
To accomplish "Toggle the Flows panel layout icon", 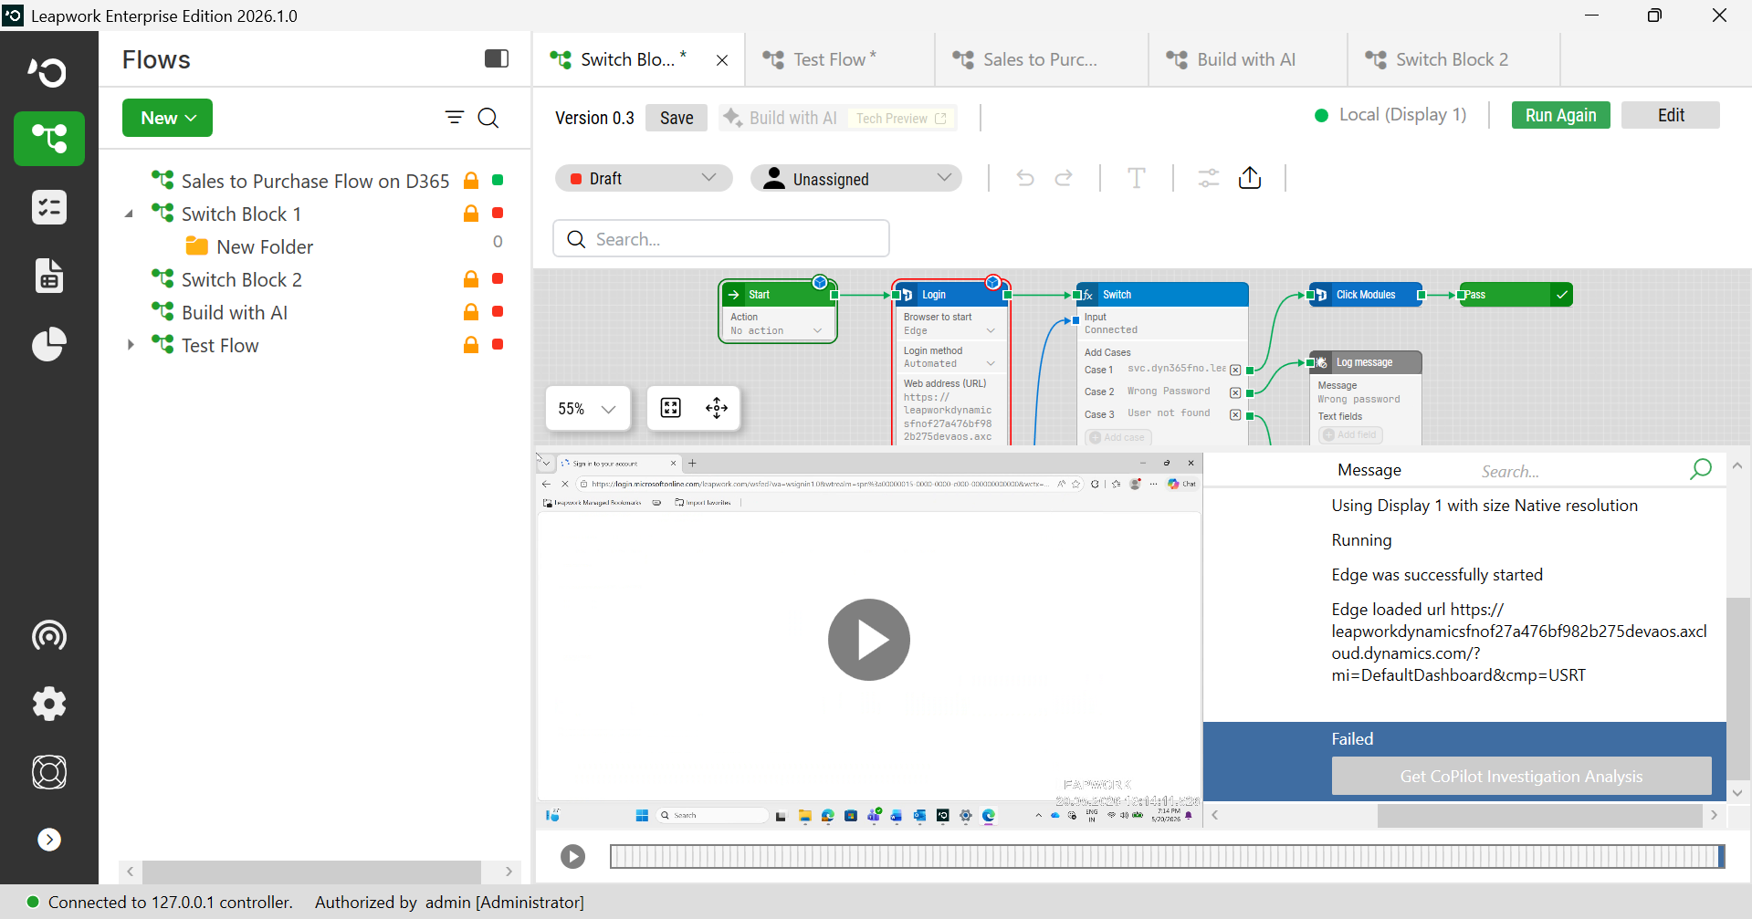I will point(497,59).
